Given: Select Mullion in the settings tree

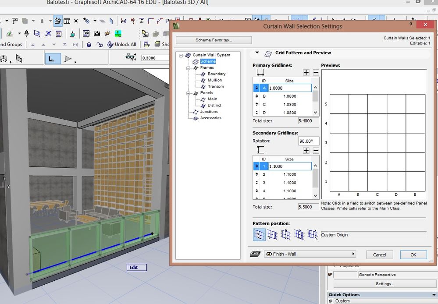Looking at the screenshot, I should (214, 80).
